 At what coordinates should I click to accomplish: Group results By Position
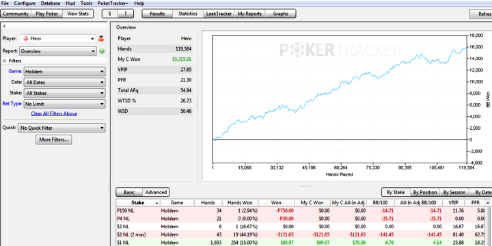(425, 192)
